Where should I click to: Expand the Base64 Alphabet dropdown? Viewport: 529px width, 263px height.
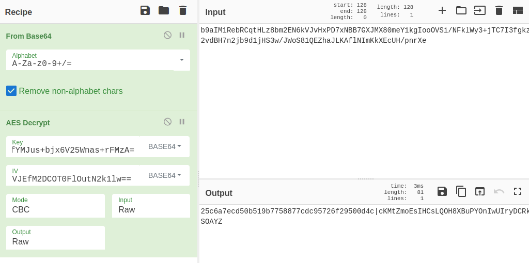tap(182, 60)
